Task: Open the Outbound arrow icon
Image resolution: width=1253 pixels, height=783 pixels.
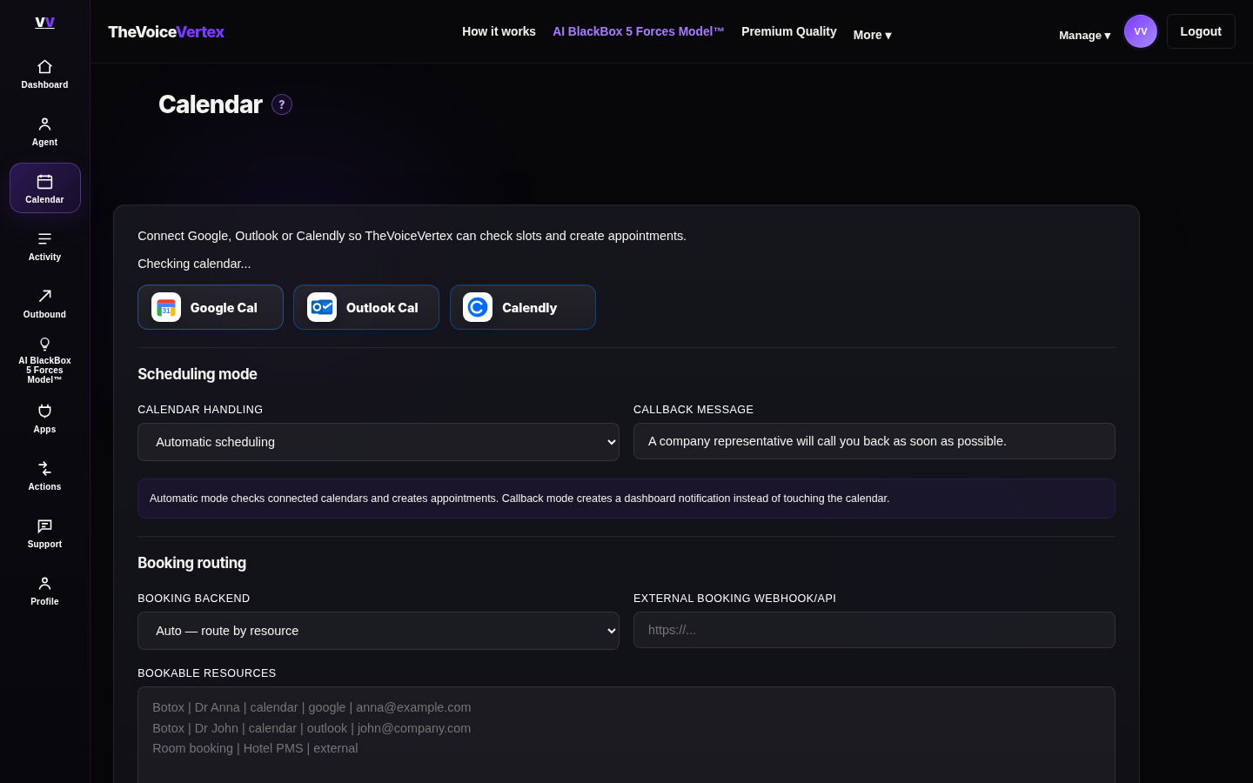Action: [44, 297]
